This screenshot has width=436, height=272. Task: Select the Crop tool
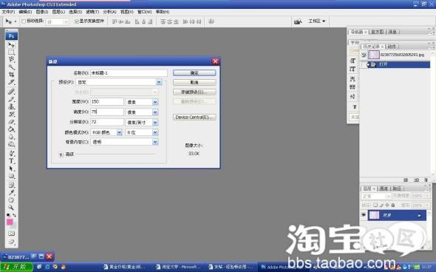pyautogui.click(x=11, y=74)
